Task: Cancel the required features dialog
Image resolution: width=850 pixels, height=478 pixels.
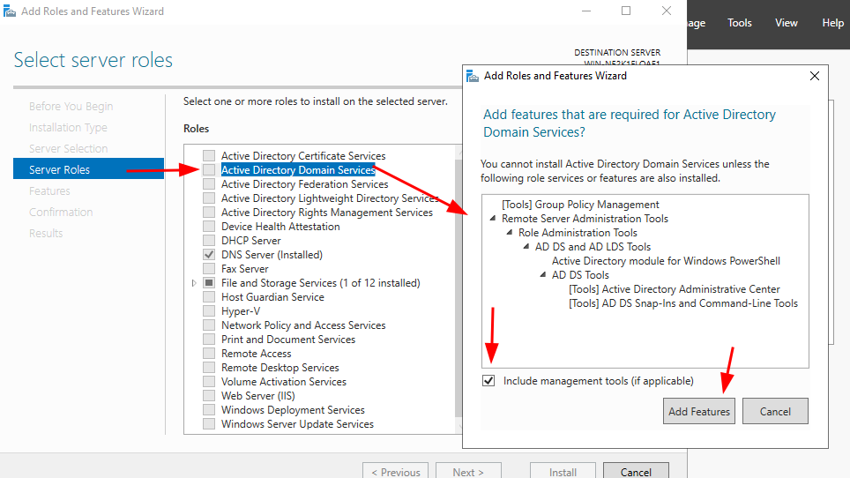Action: (775, 411)
